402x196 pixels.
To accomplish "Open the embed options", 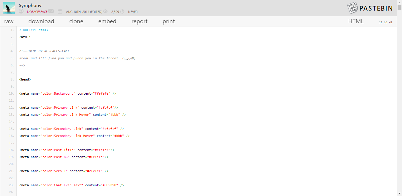I will tap(107, 21).
